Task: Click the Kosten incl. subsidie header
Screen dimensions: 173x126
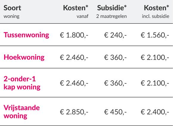Action: click(x=155, y=12)
